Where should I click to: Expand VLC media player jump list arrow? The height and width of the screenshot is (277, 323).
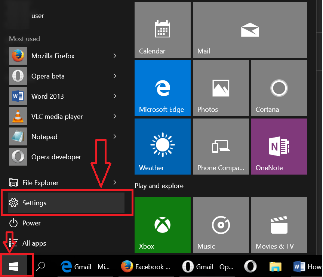pos(115,116)
